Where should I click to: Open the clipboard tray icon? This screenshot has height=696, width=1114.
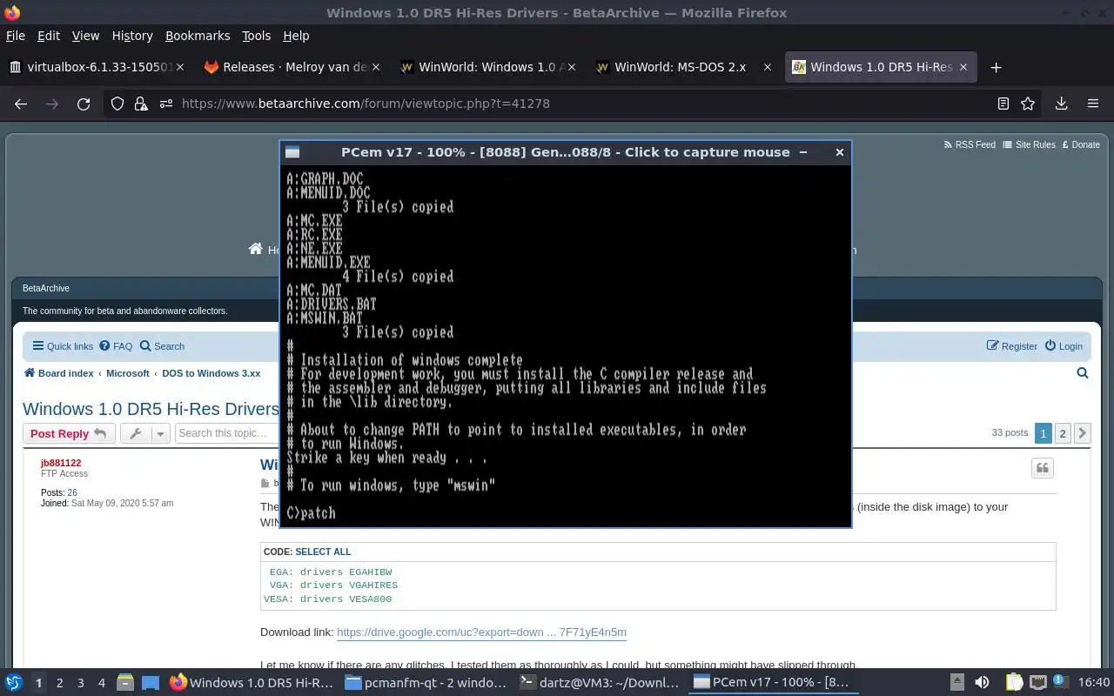tap(1015, 683)
